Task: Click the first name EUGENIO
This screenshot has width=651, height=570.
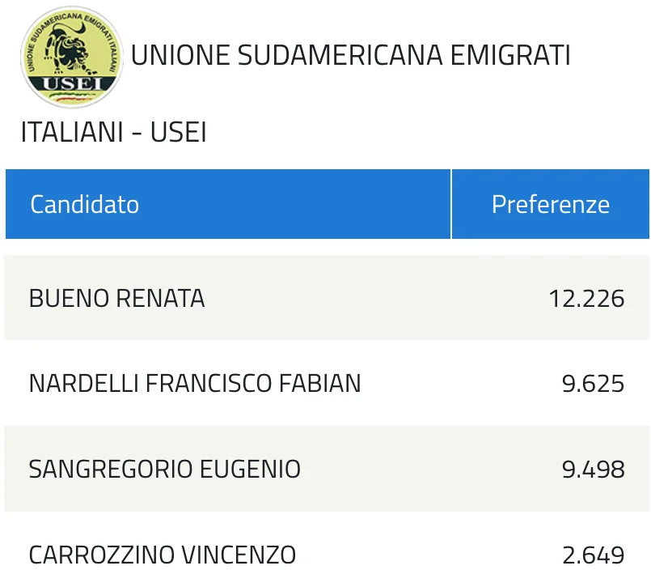Action: click(x=251, y=470)
